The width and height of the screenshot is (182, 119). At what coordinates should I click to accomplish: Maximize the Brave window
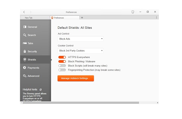[x=148, y=12]
